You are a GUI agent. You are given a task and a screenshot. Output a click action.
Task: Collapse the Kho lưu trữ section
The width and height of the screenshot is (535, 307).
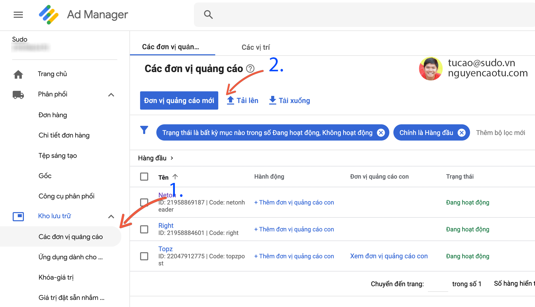111,217
